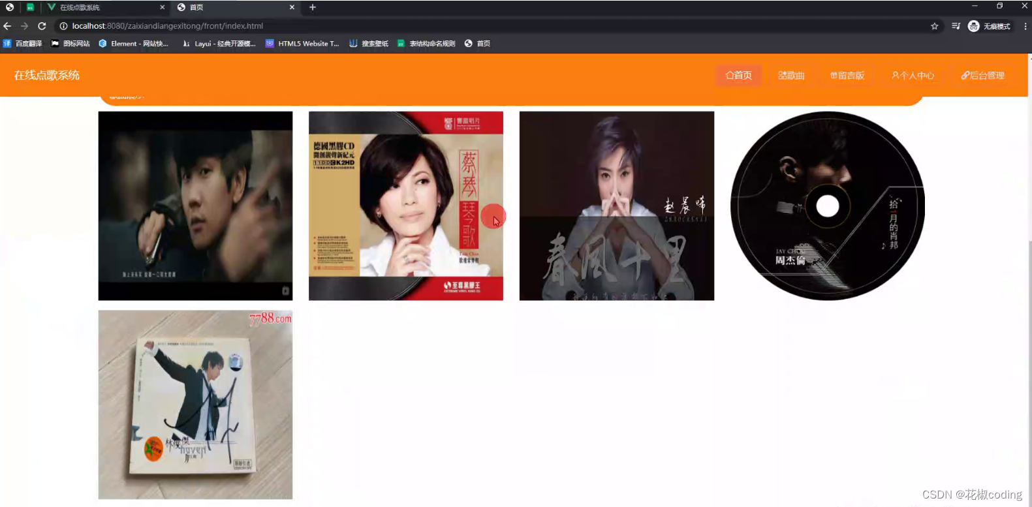Open the 林俊杰 signed CD photo card
The image size is (1032, 507).
coord(195,405)
